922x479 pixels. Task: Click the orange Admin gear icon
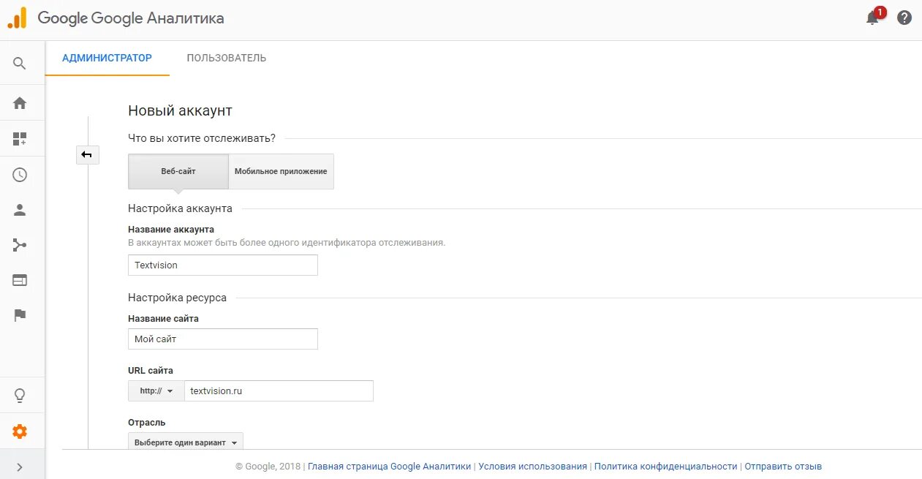coord(20,431)
